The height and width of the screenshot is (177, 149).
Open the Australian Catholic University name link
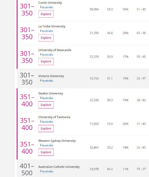pos(59,167)
